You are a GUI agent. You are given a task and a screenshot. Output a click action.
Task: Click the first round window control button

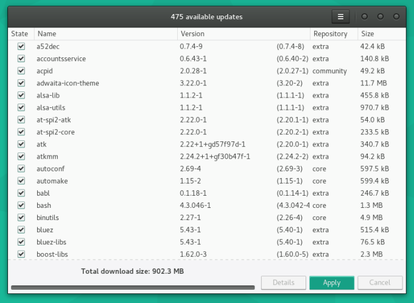point(365,16)
